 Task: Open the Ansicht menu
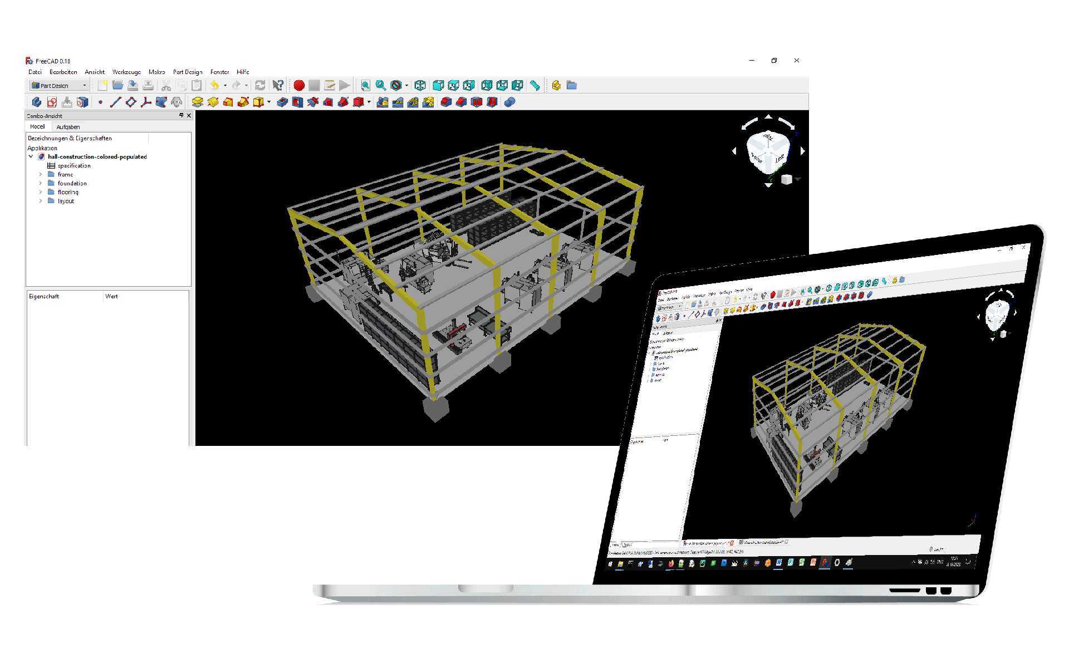(x=94, y=72)
